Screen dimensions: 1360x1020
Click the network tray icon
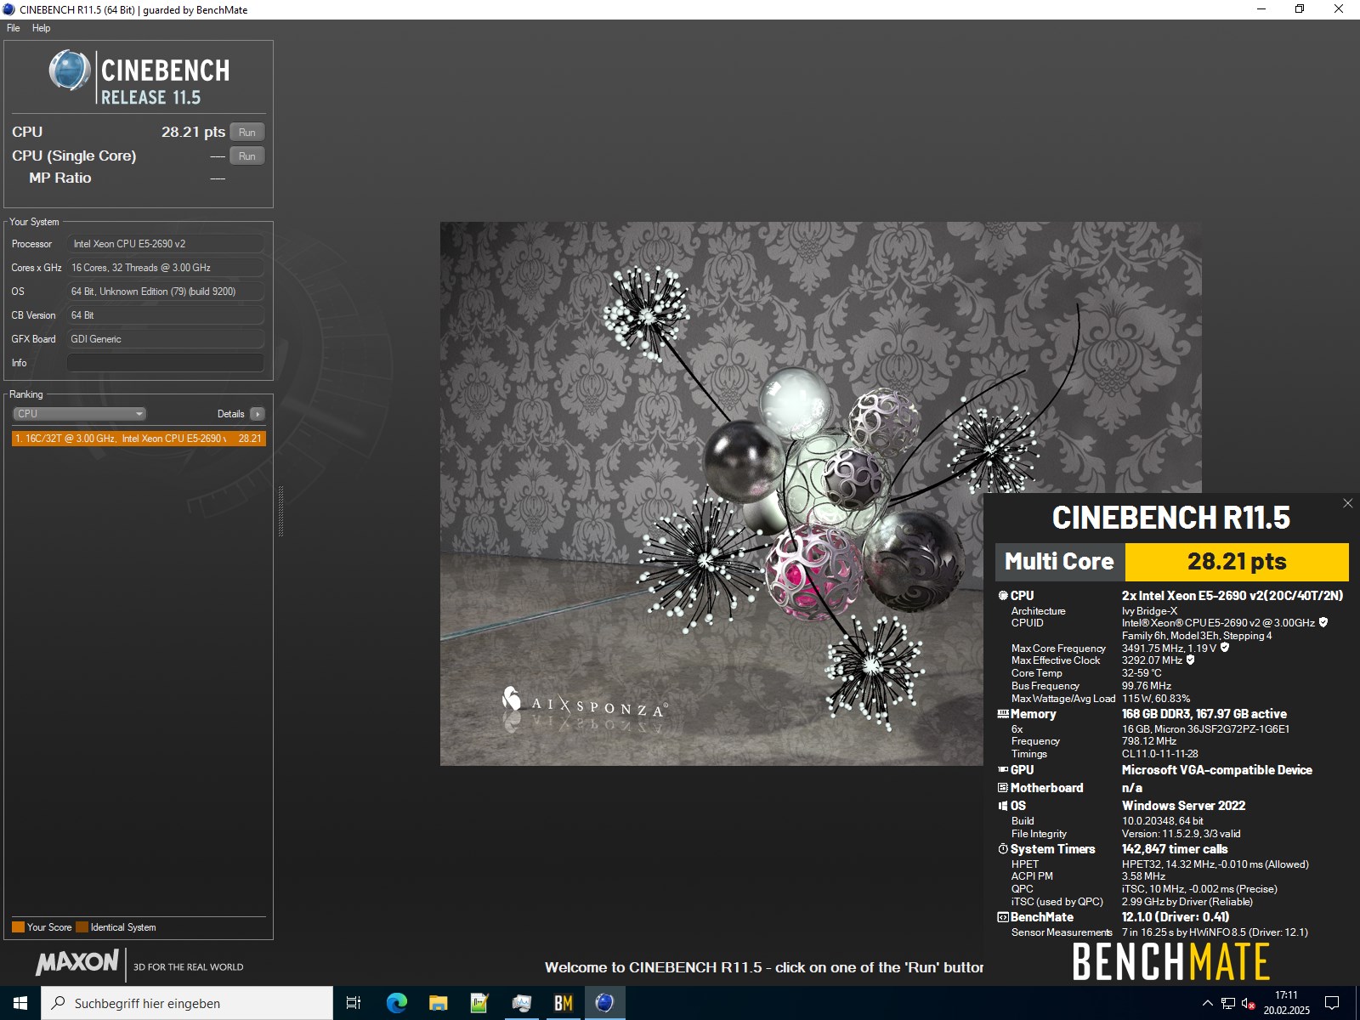click(1228, 1003)
